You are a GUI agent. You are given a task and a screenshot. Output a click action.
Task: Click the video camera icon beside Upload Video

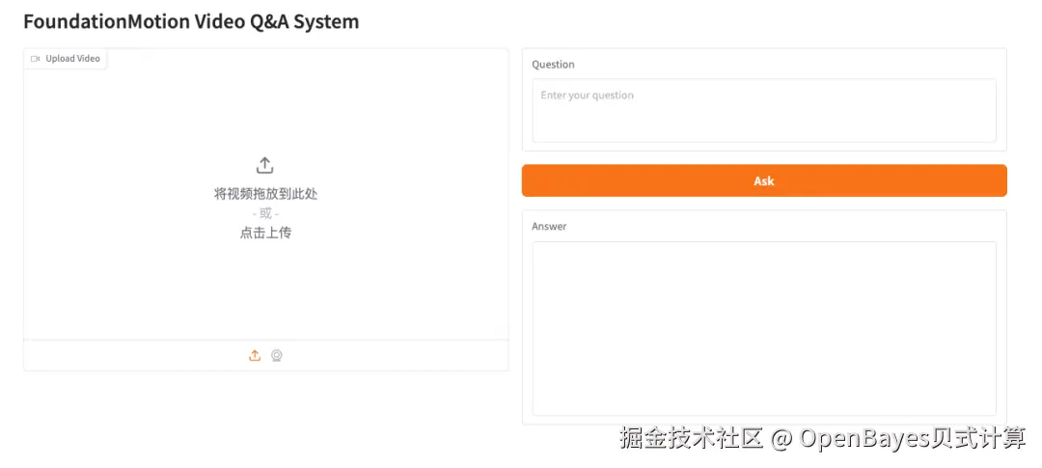tap(36, 59)
